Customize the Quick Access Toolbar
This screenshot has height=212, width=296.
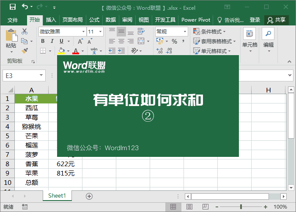pyautogui.click(x=55, y=8)
